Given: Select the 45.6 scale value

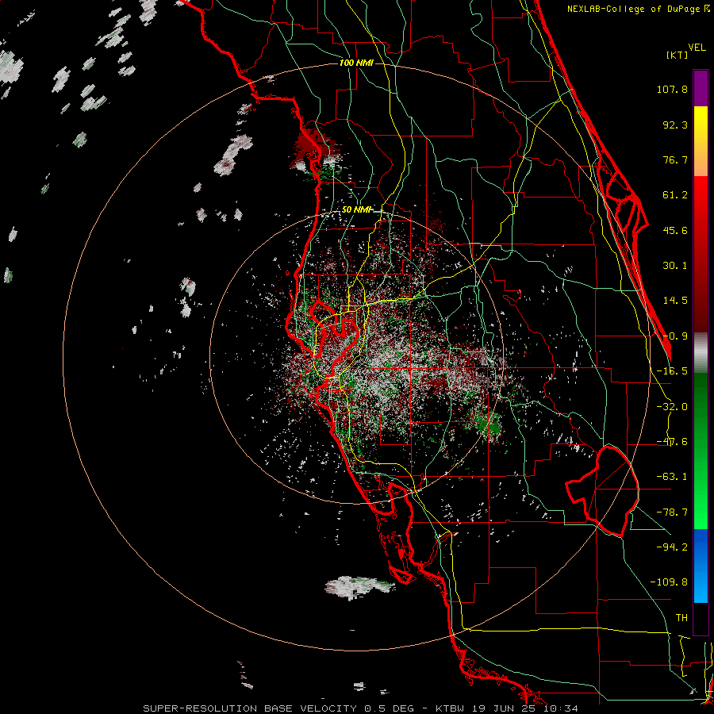Looking at the screenshot, I should coord(675,230).
